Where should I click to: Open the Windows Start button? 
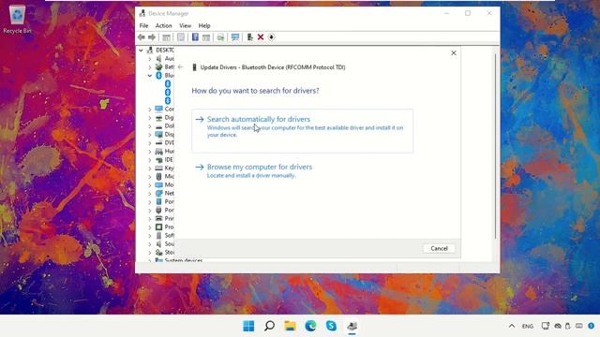tap(248, 326)
